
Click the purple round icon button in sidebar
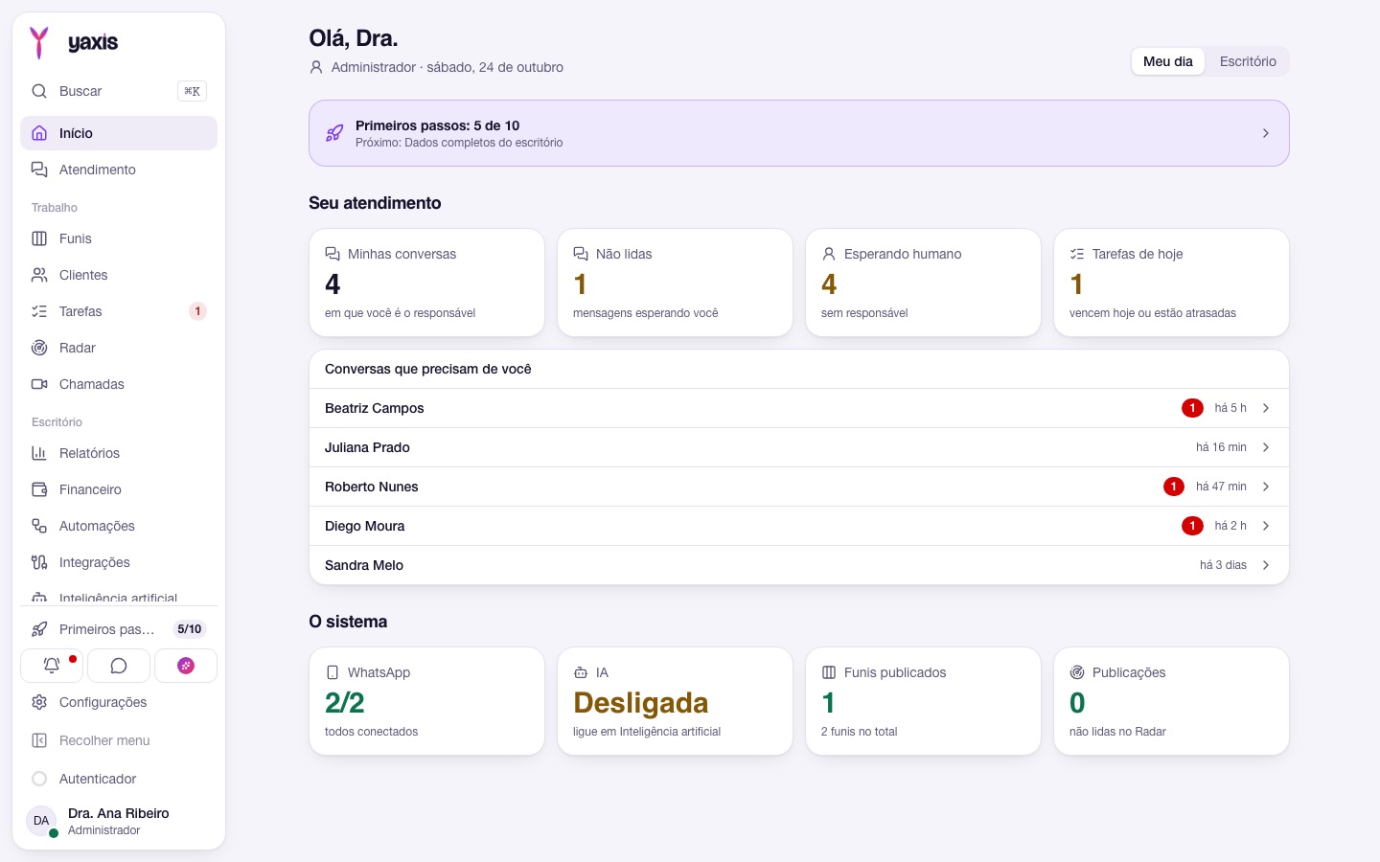pyautogui.click(x=186, y=666)
